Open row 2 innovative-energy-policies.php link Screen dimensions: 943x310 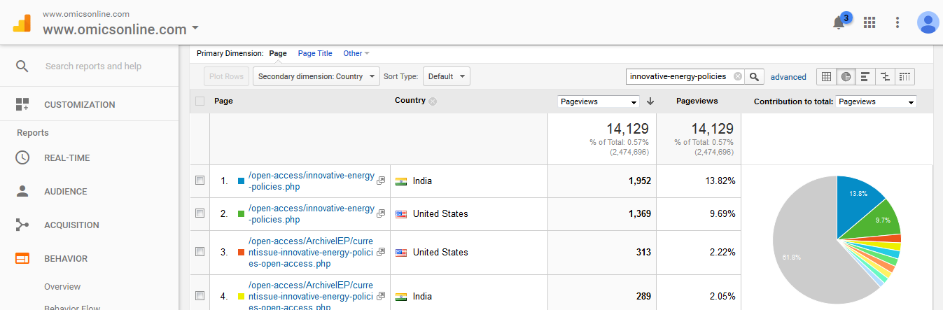312,213
